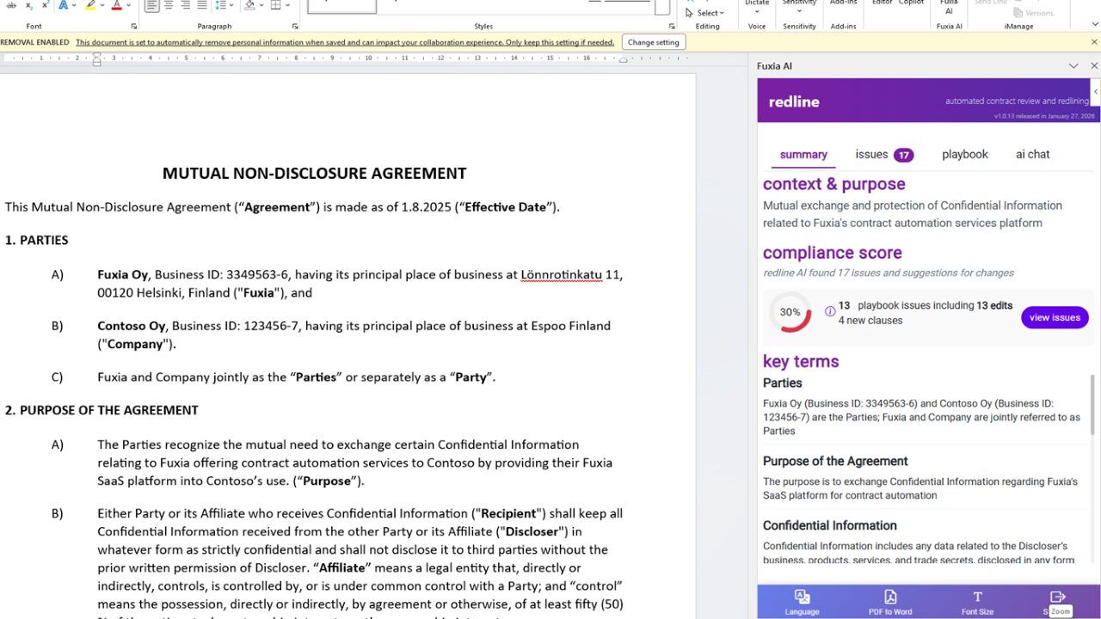
Task: Open the highlight color dropdown arrow
Action: tap(101, 5)
